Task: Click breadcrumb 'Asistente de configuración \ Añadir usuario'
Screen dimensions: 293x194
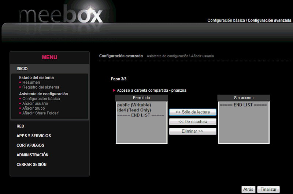Action: click(x=180, y=56)
